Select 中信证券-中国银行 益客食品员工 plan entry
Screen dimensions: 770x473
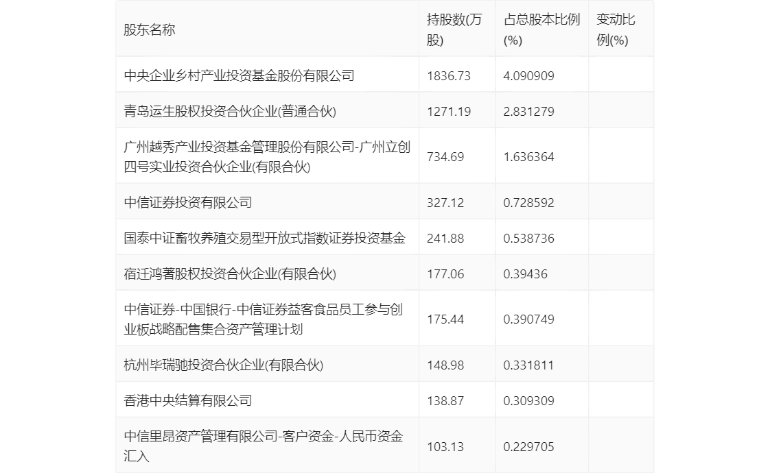click(264, 319)
